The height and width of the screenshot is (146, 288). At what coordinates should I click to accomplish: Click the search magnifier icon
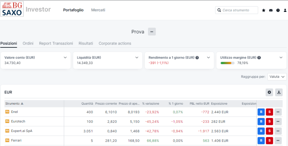219,10
